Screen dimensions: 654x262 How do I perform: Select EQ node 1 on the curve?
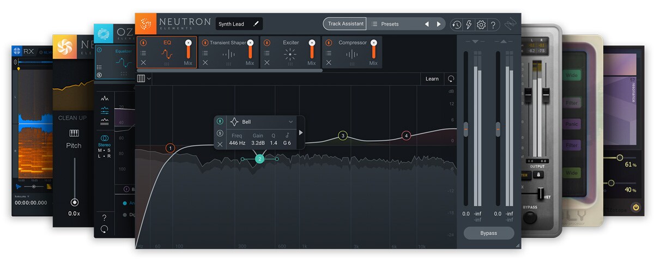[171, 148]
